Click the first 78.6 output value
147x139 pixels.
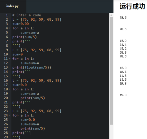click(x=123, y=18)
